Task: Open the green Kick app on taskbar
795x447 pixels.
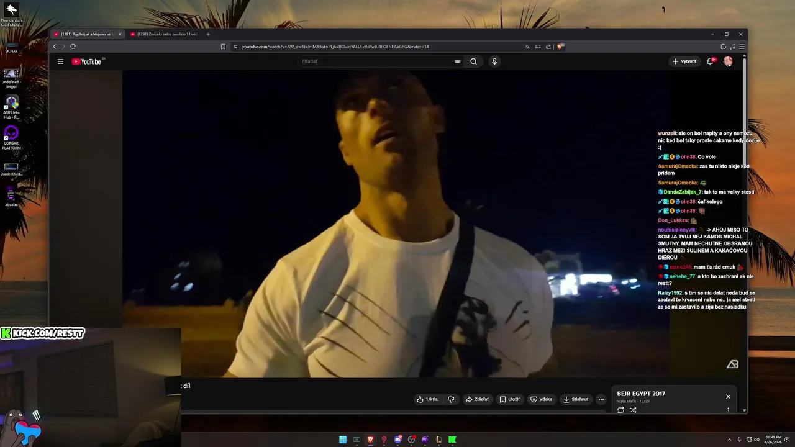Action: (452, 440)
